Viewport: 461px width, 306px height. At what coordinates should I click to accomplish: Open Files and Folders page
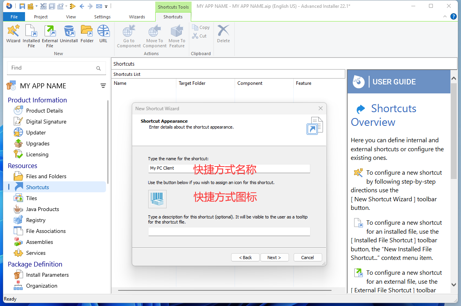coord(46,176)
